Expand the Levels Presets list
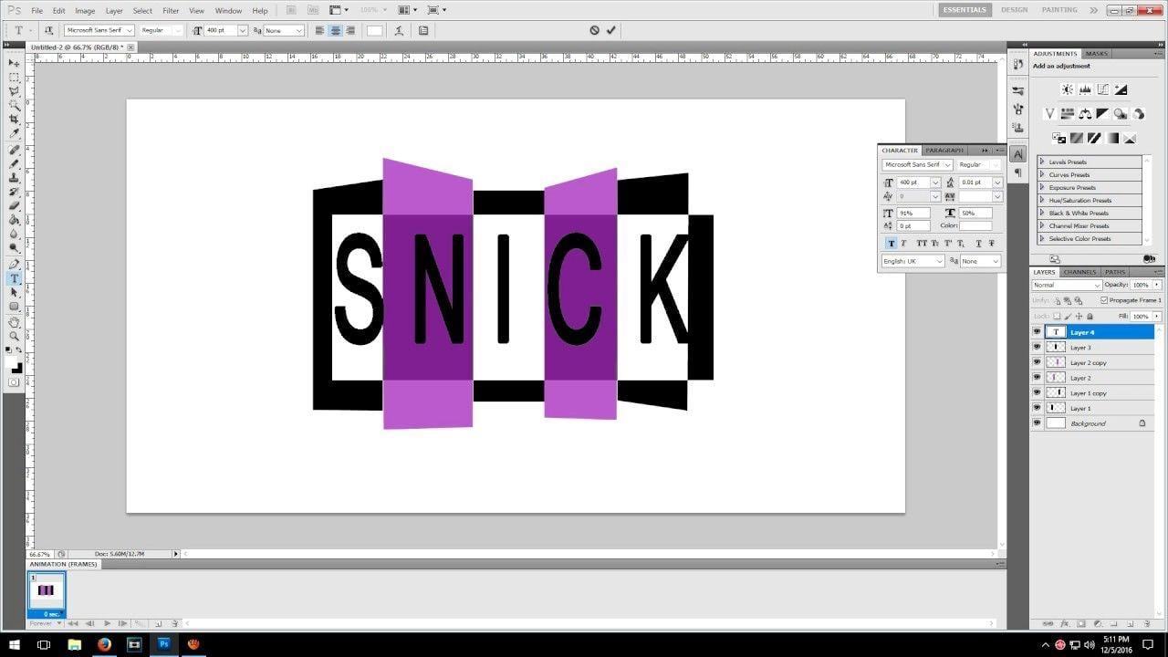 click(1043, 162)
